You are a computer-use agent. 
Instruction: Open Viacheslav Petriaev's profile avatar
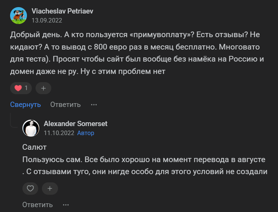pyautogui.click(x=18, y=15)
